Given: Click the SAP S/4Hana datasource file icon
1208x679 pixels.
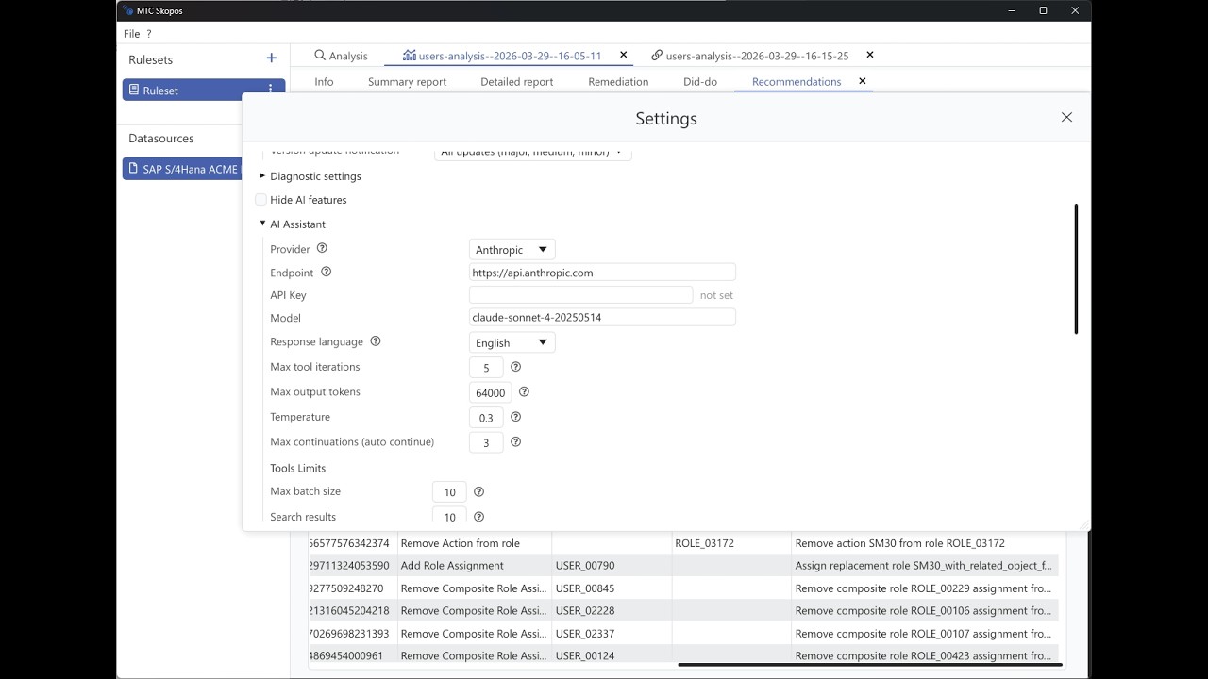Looking at the screenshot, I should [x=134, y=169].
